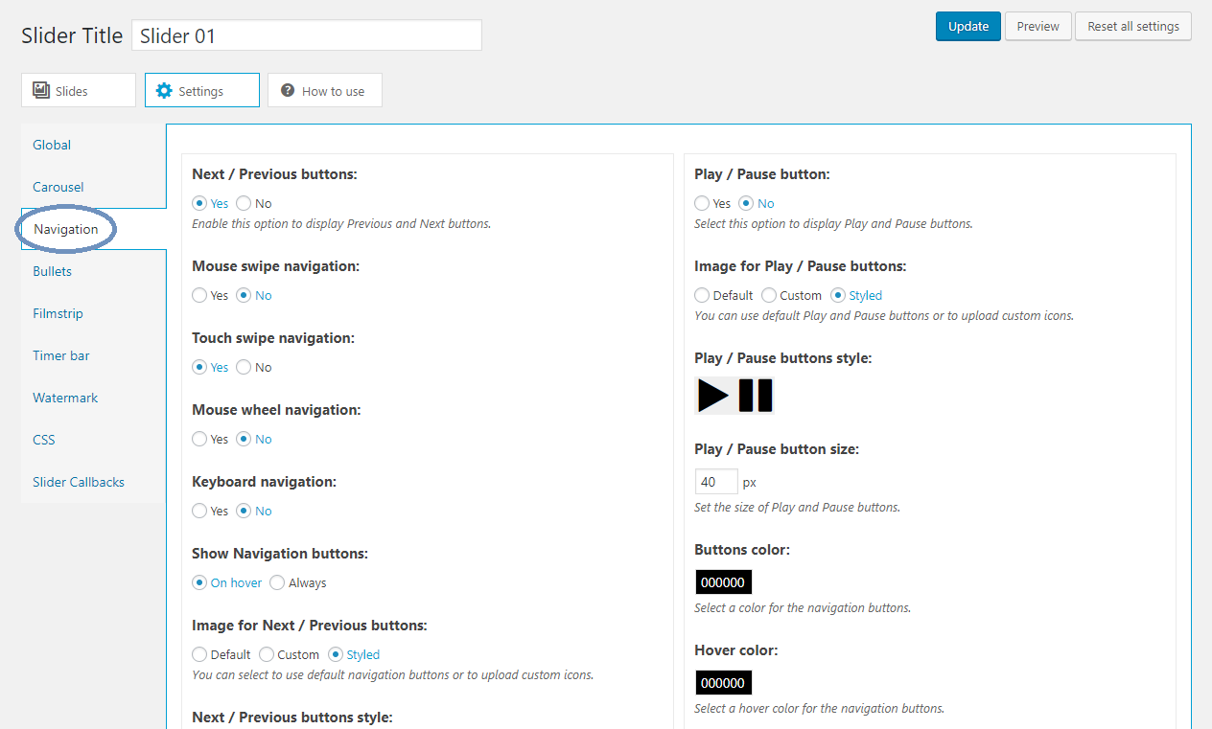Open the Slides tab
Screen dimensions: 1212x729
pos(79,90)
